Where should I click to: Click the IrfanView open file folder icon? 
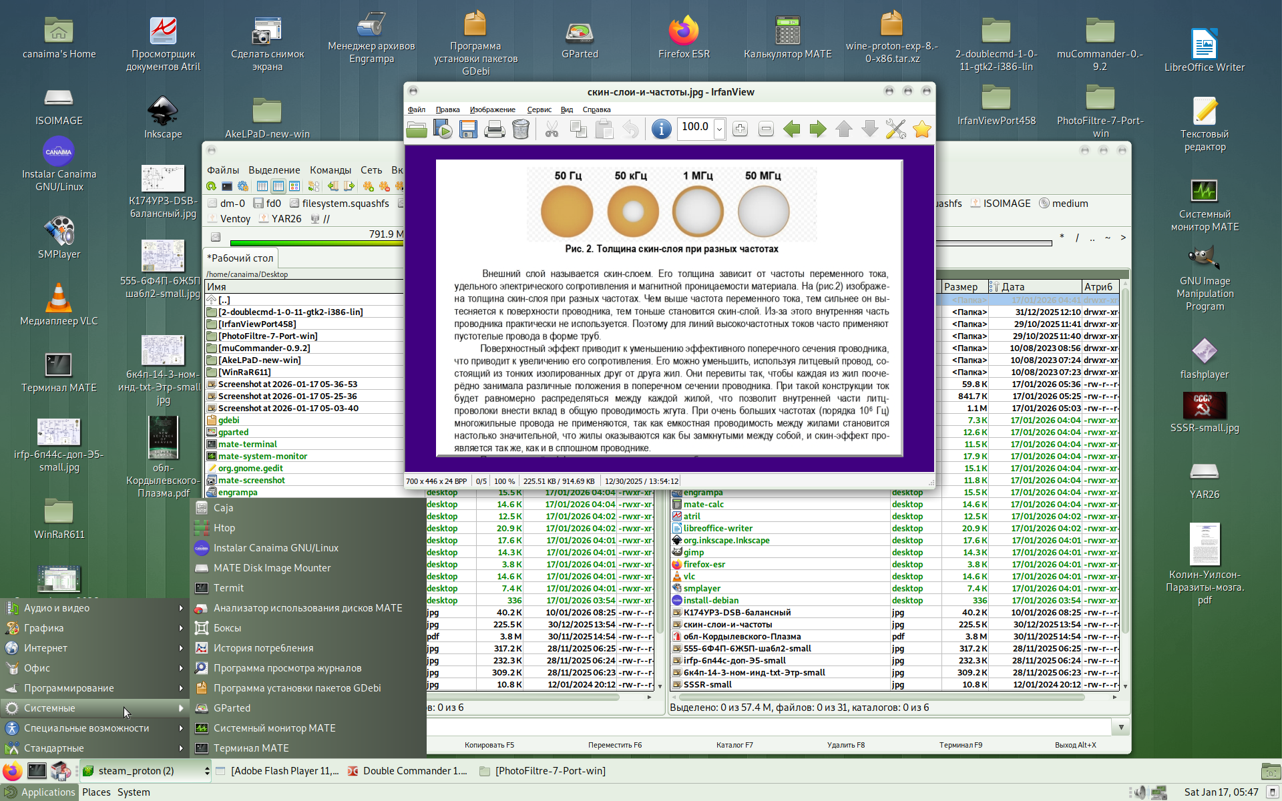417,129
